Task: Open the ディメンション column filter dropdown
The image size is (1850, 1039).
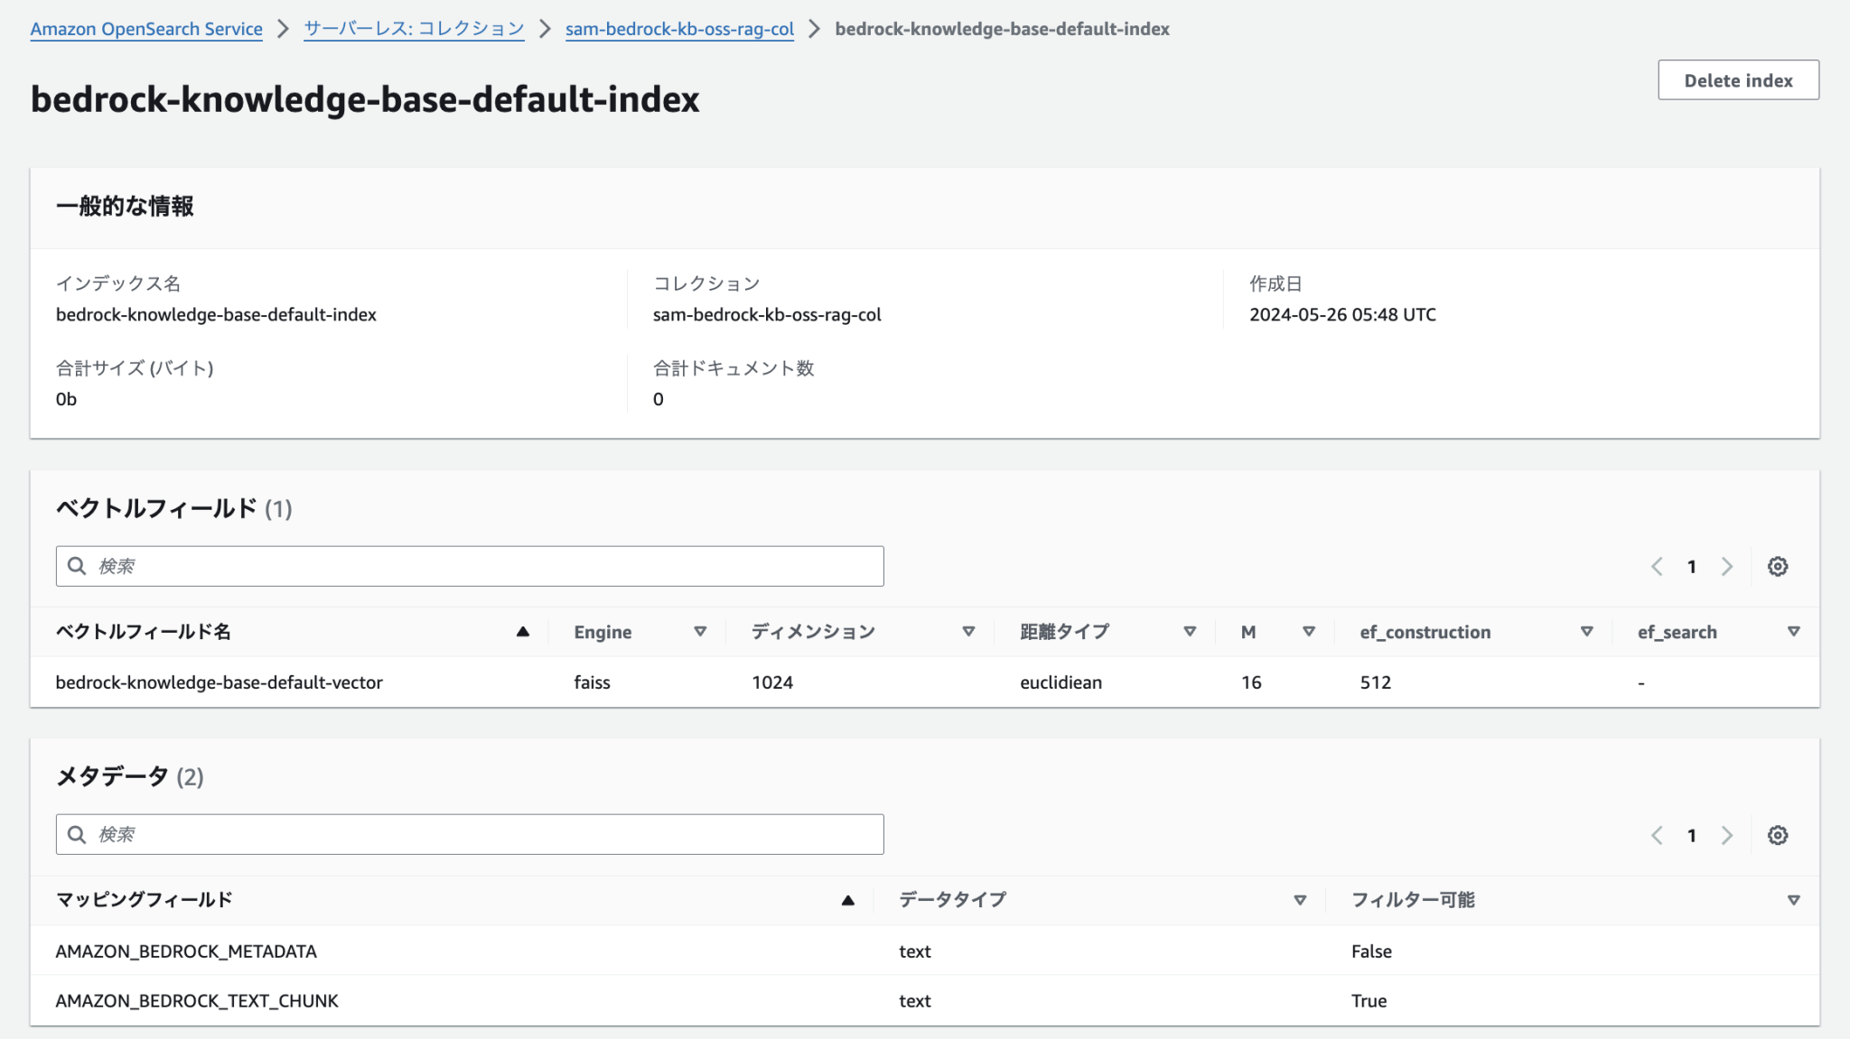Action: pyautogui.click(x=968, y=632)
